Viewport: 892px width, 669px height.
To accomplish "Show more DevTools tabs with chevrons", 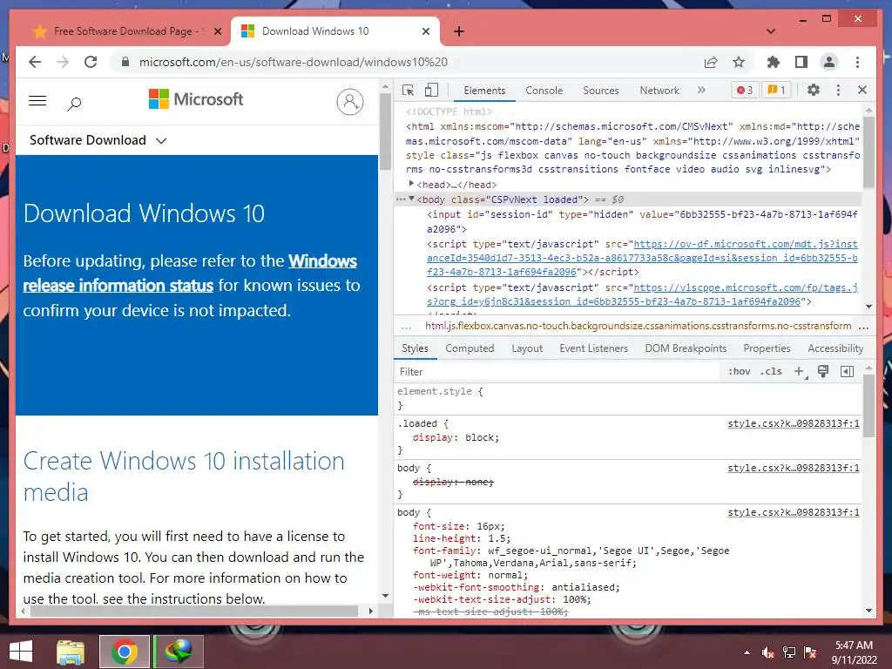I will (701, 90).
